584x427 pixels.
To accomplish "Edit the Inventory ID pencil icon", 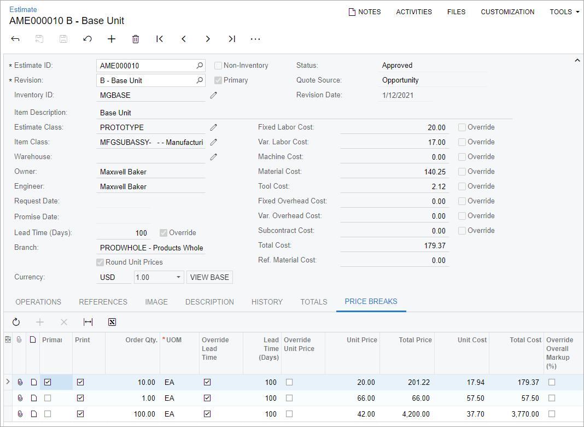I will (214, 95).
